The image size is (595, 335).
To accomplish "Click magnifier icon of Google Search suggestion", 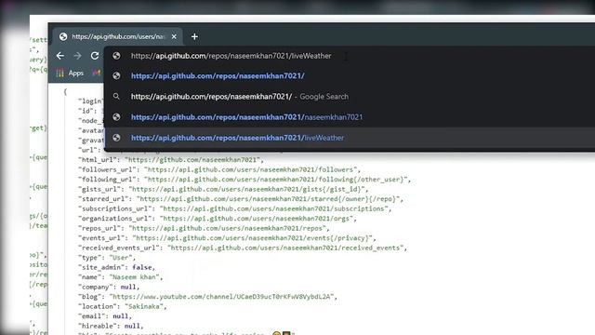I will 116,97.
